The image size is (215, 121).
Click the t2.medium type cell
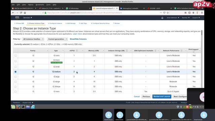pos(56,72)
